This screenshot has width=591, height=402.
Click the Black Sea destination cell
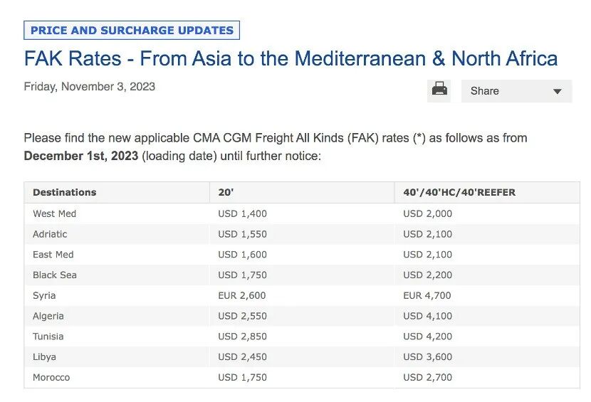[x=55, y=275]
